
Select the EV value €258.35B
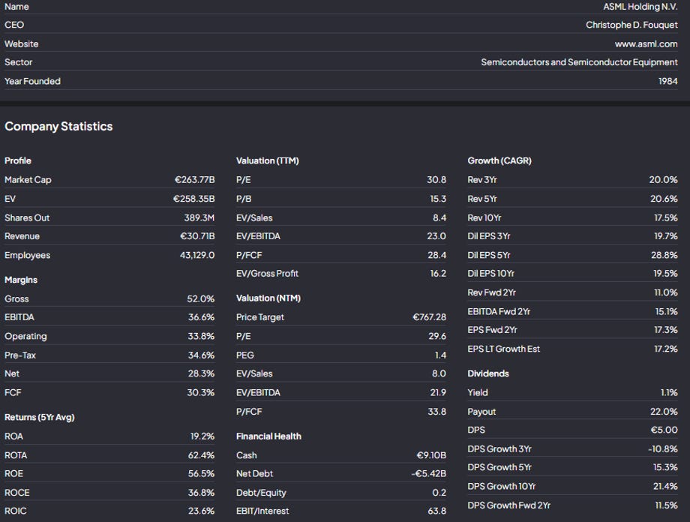coord(193,199)
